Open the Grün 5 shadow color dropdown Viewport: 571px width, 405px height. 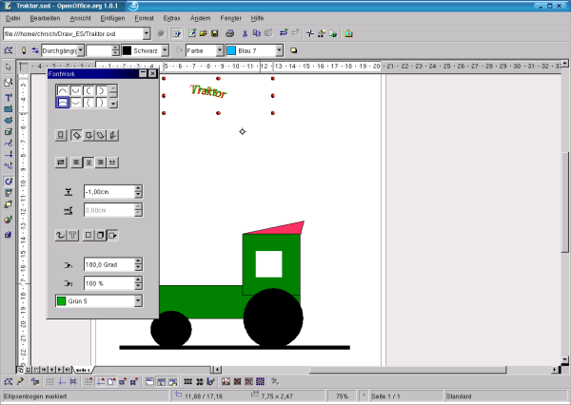pos(138,301)
